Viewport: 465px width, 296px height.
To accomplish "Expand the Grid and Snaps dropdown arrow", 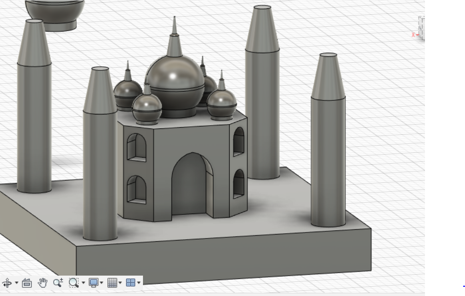I will [120, 283].
